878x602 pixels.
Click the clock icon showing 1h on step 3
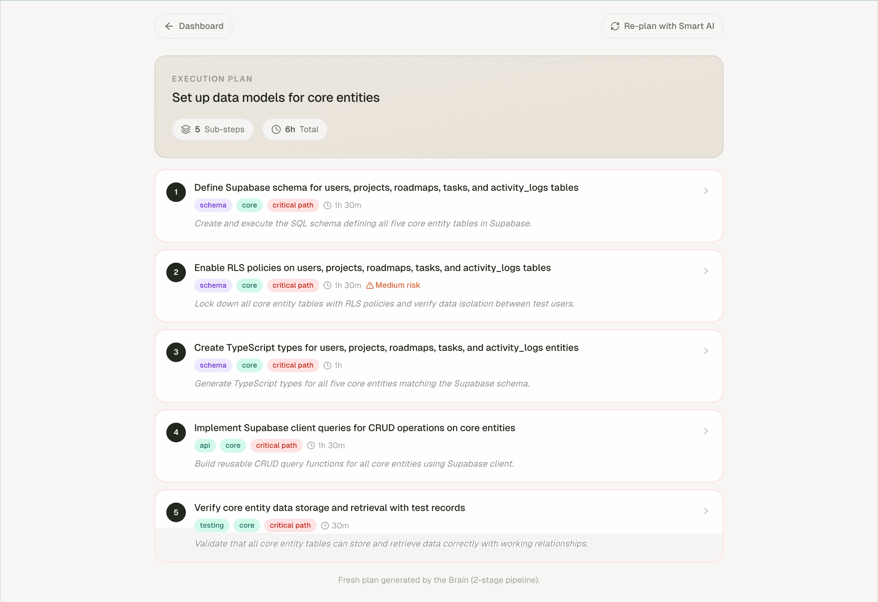pos(327,365)
